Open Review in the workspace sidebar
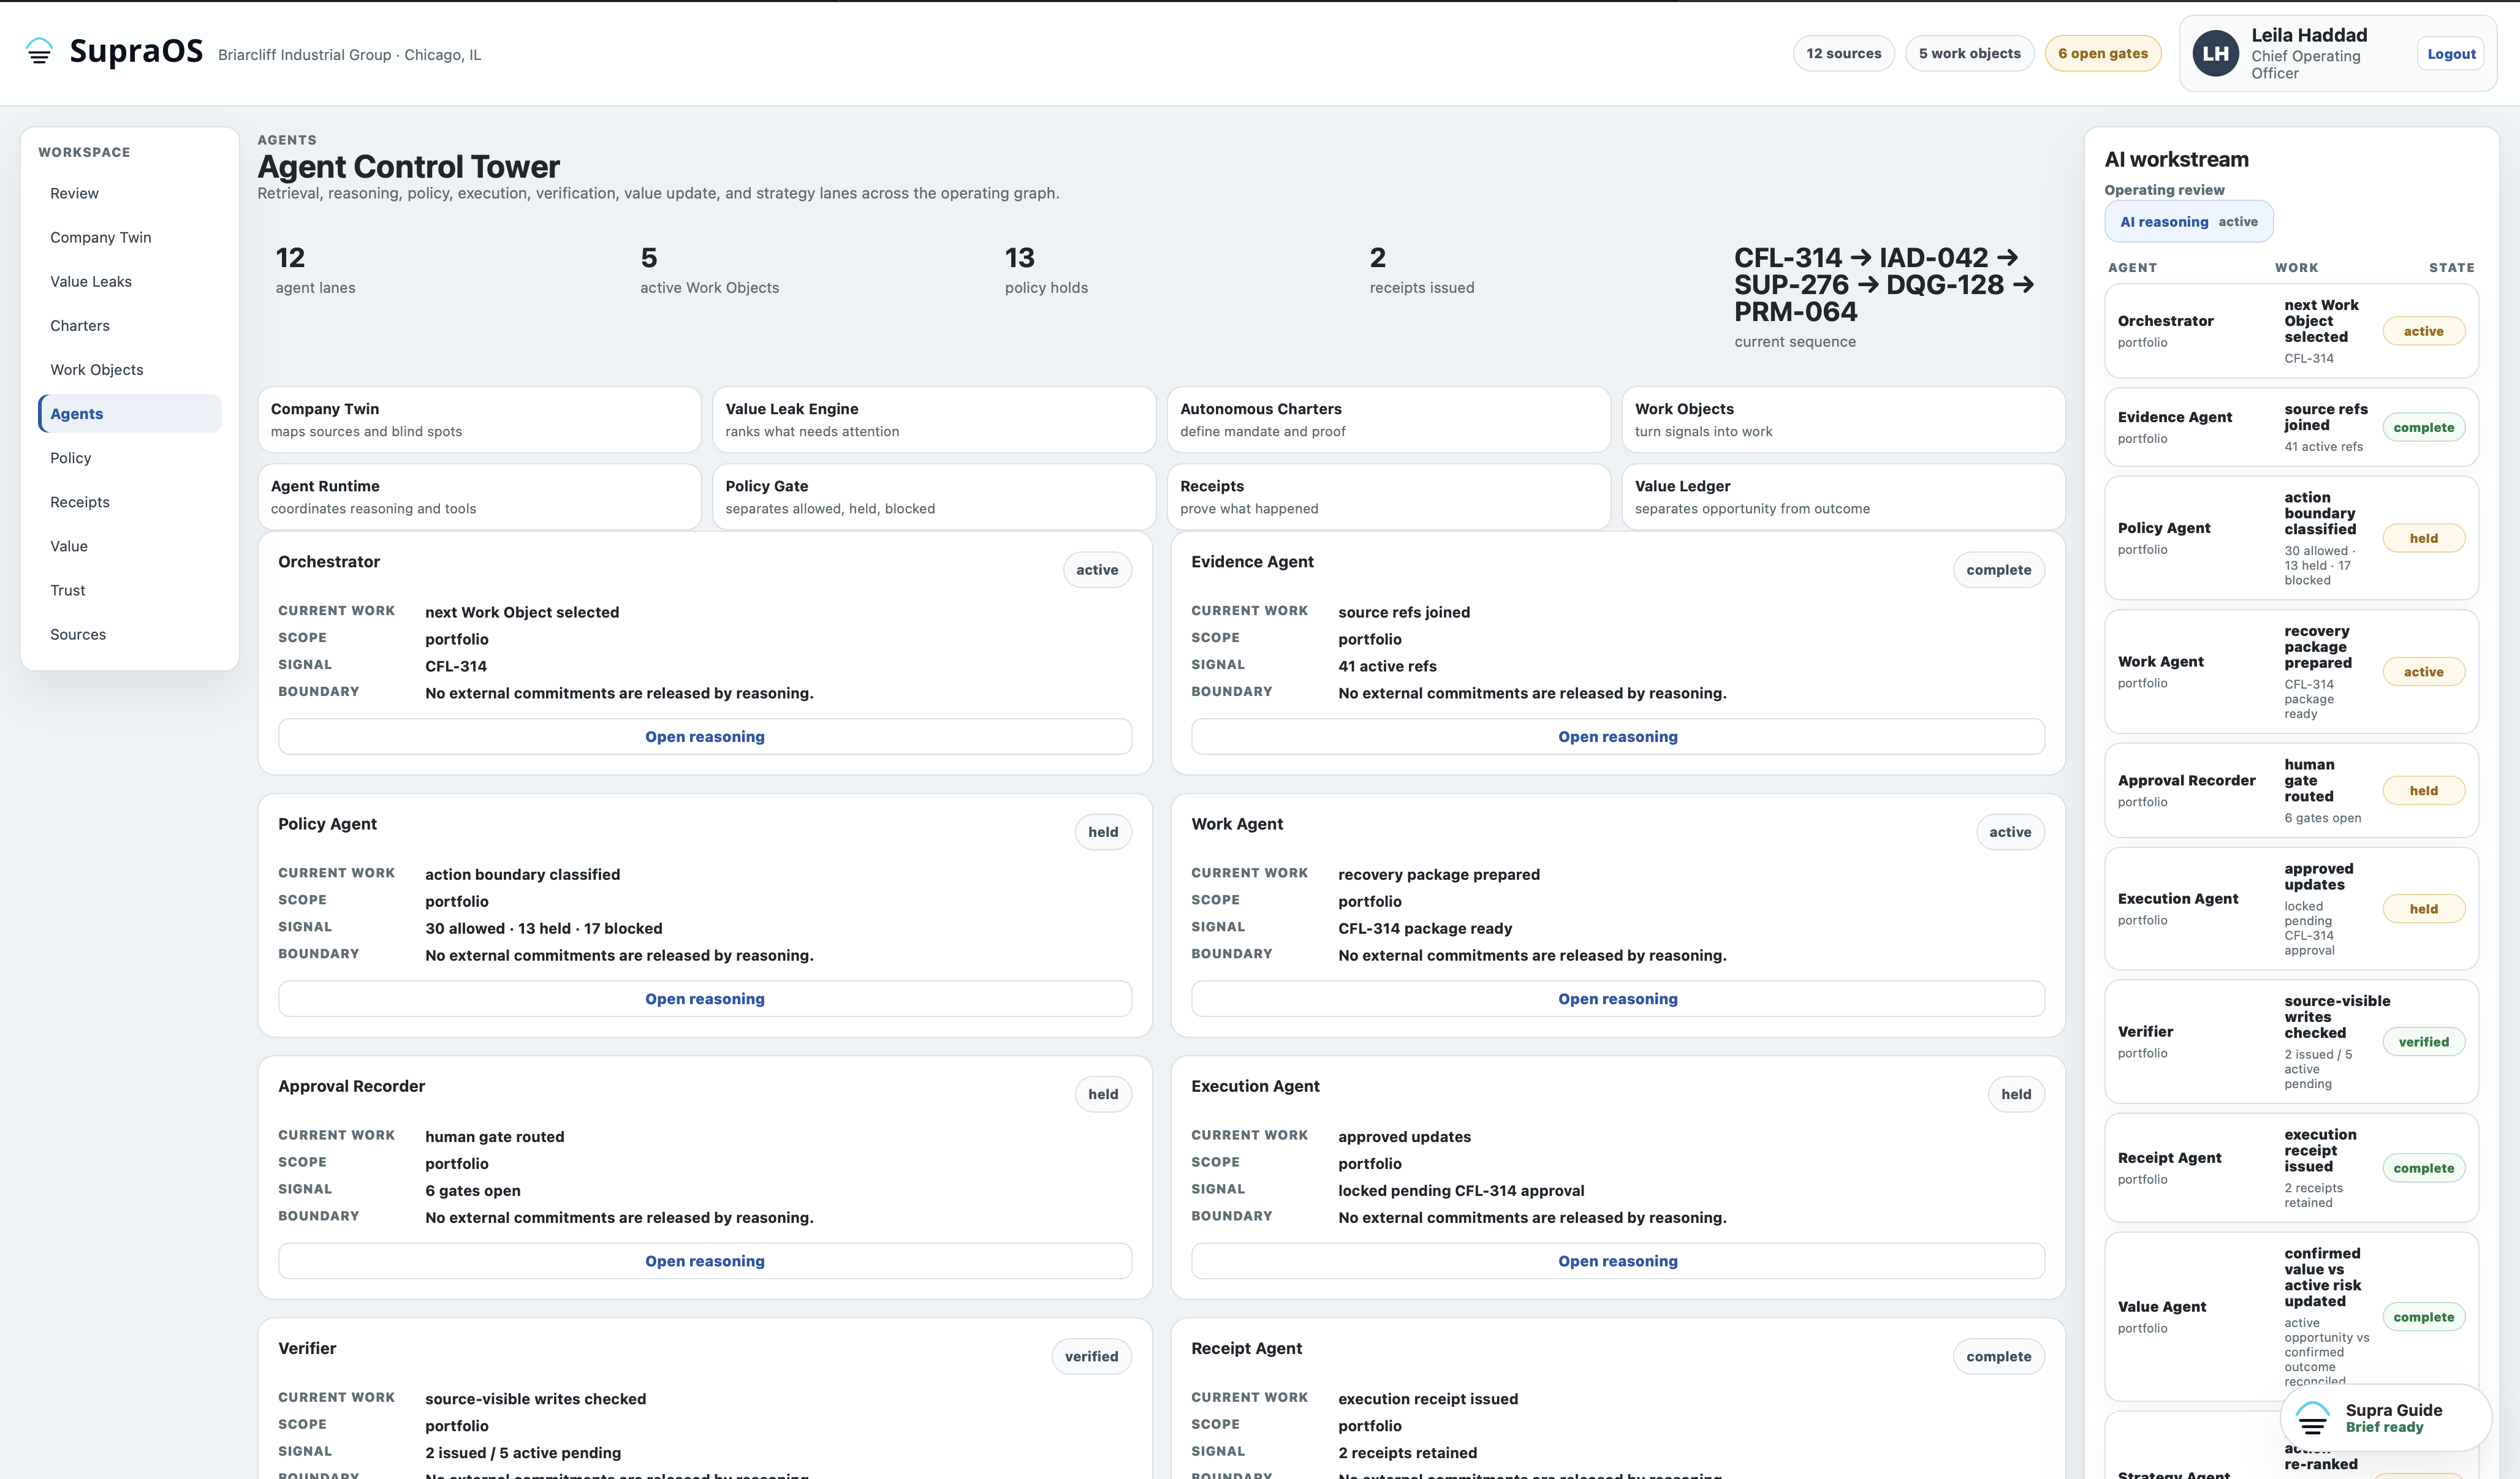The width and height of the screenshot is (2520, 1479). 130,193
